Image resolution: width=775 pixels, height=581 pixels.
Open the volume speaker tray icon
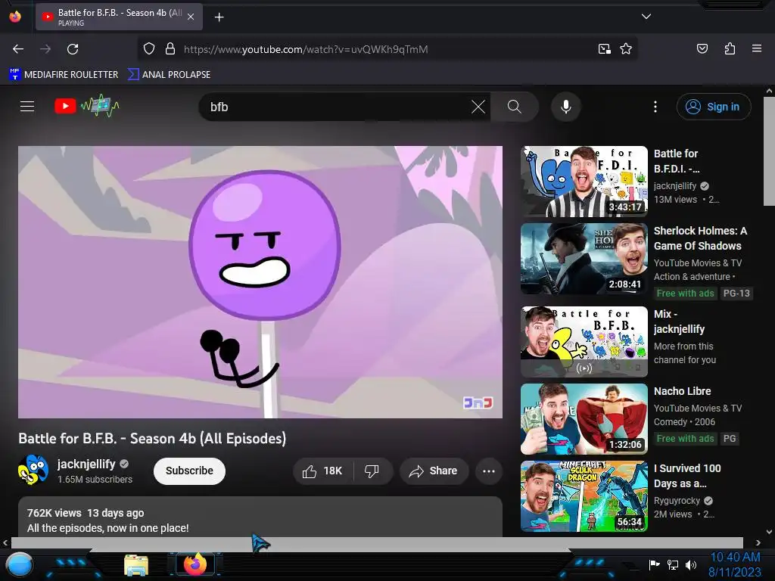(x=691, y=564)
